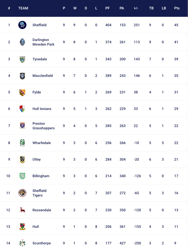
Task: Click the +/- column header
Action: (x=136, y=8)
